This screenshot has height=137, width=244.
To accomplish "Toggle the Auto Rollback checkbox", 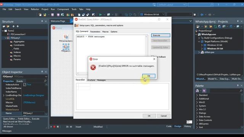I will [152, 57].
